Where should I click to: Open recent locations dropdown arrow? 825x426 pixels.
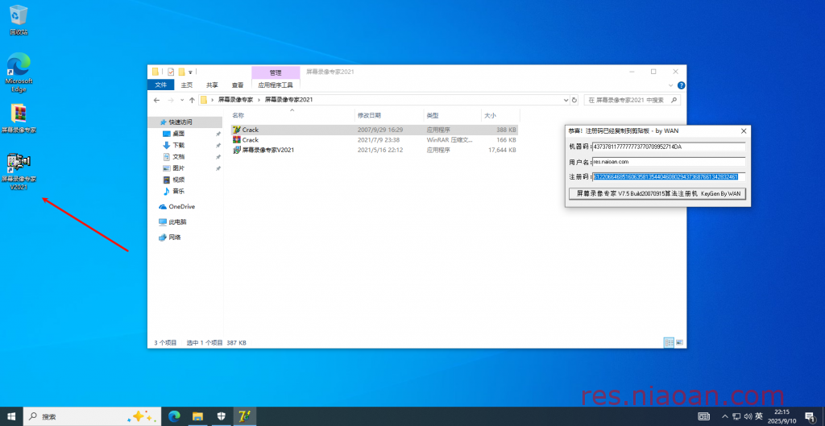[182, 100]
